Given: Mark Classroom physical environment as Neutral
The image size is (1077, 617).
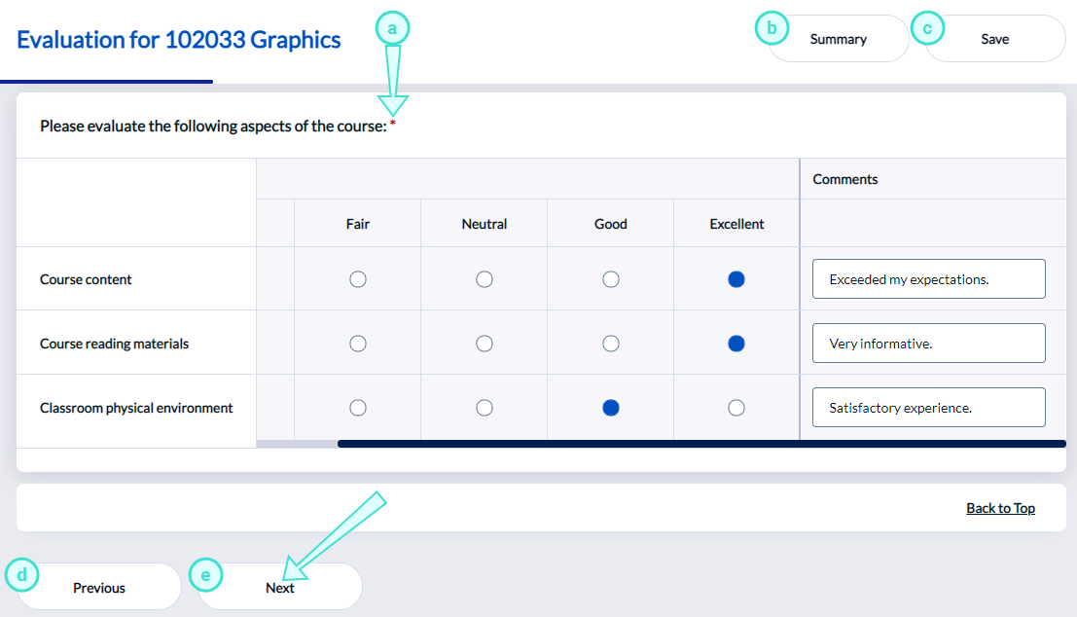Looking at the screenshot, I should pyautogui.click(x=485, y=408).
